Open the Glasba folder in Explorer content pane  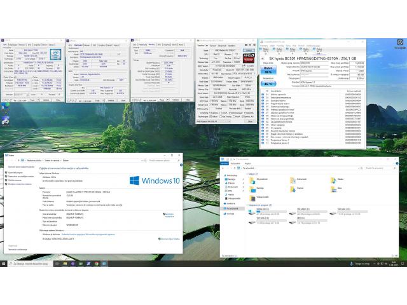pyautogui.click(x=337, y=180)
